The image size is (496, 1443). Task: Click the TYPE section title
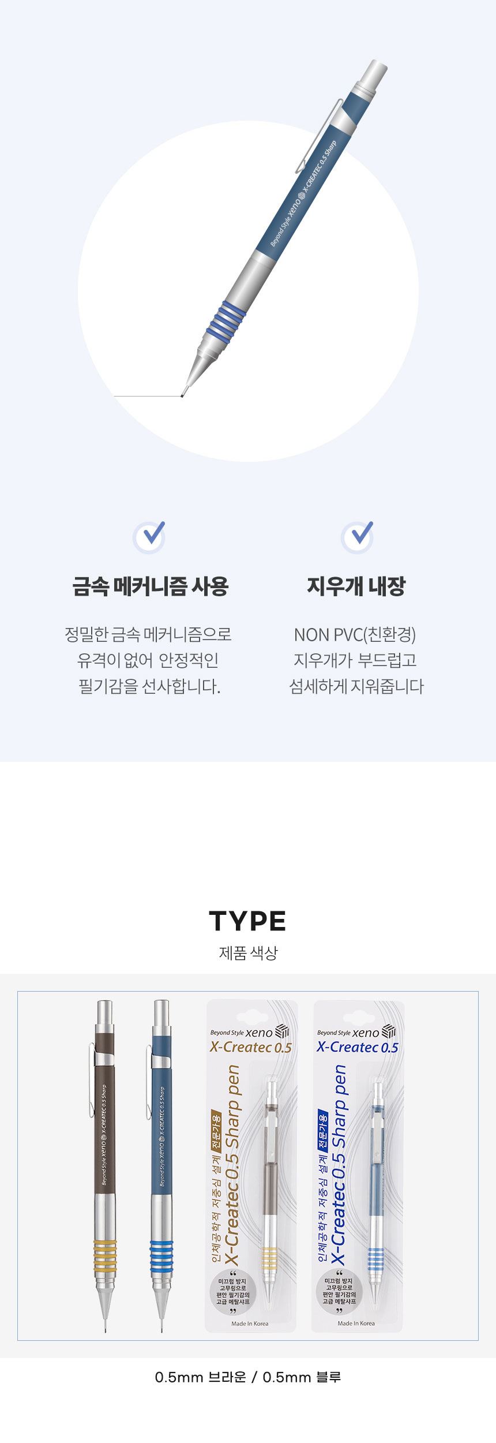point(247,921)
